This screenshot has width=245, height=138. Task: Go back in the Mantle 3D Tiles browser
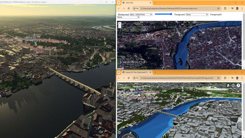coord(119,78)
